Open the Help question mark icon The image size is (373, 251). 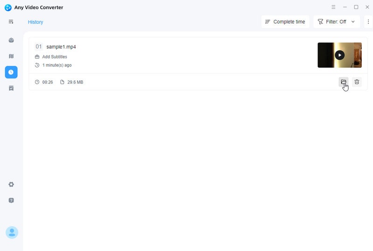tap(11, 200)
